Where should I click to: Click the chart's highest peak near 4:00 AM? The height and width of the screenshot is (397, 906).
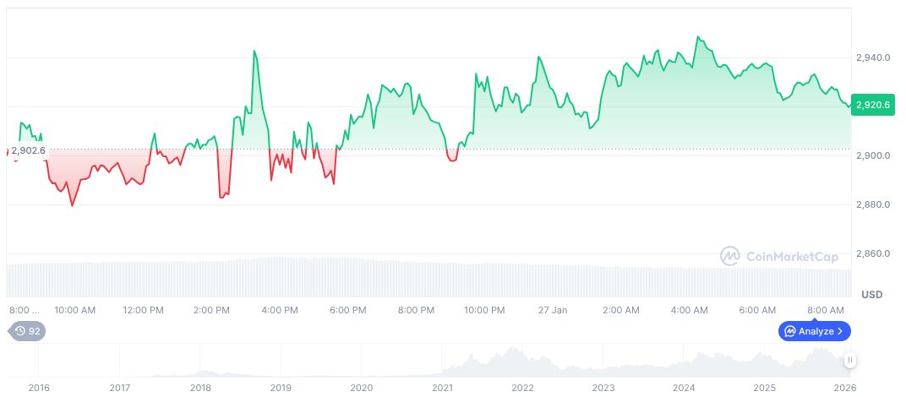[x=698, y=37]
